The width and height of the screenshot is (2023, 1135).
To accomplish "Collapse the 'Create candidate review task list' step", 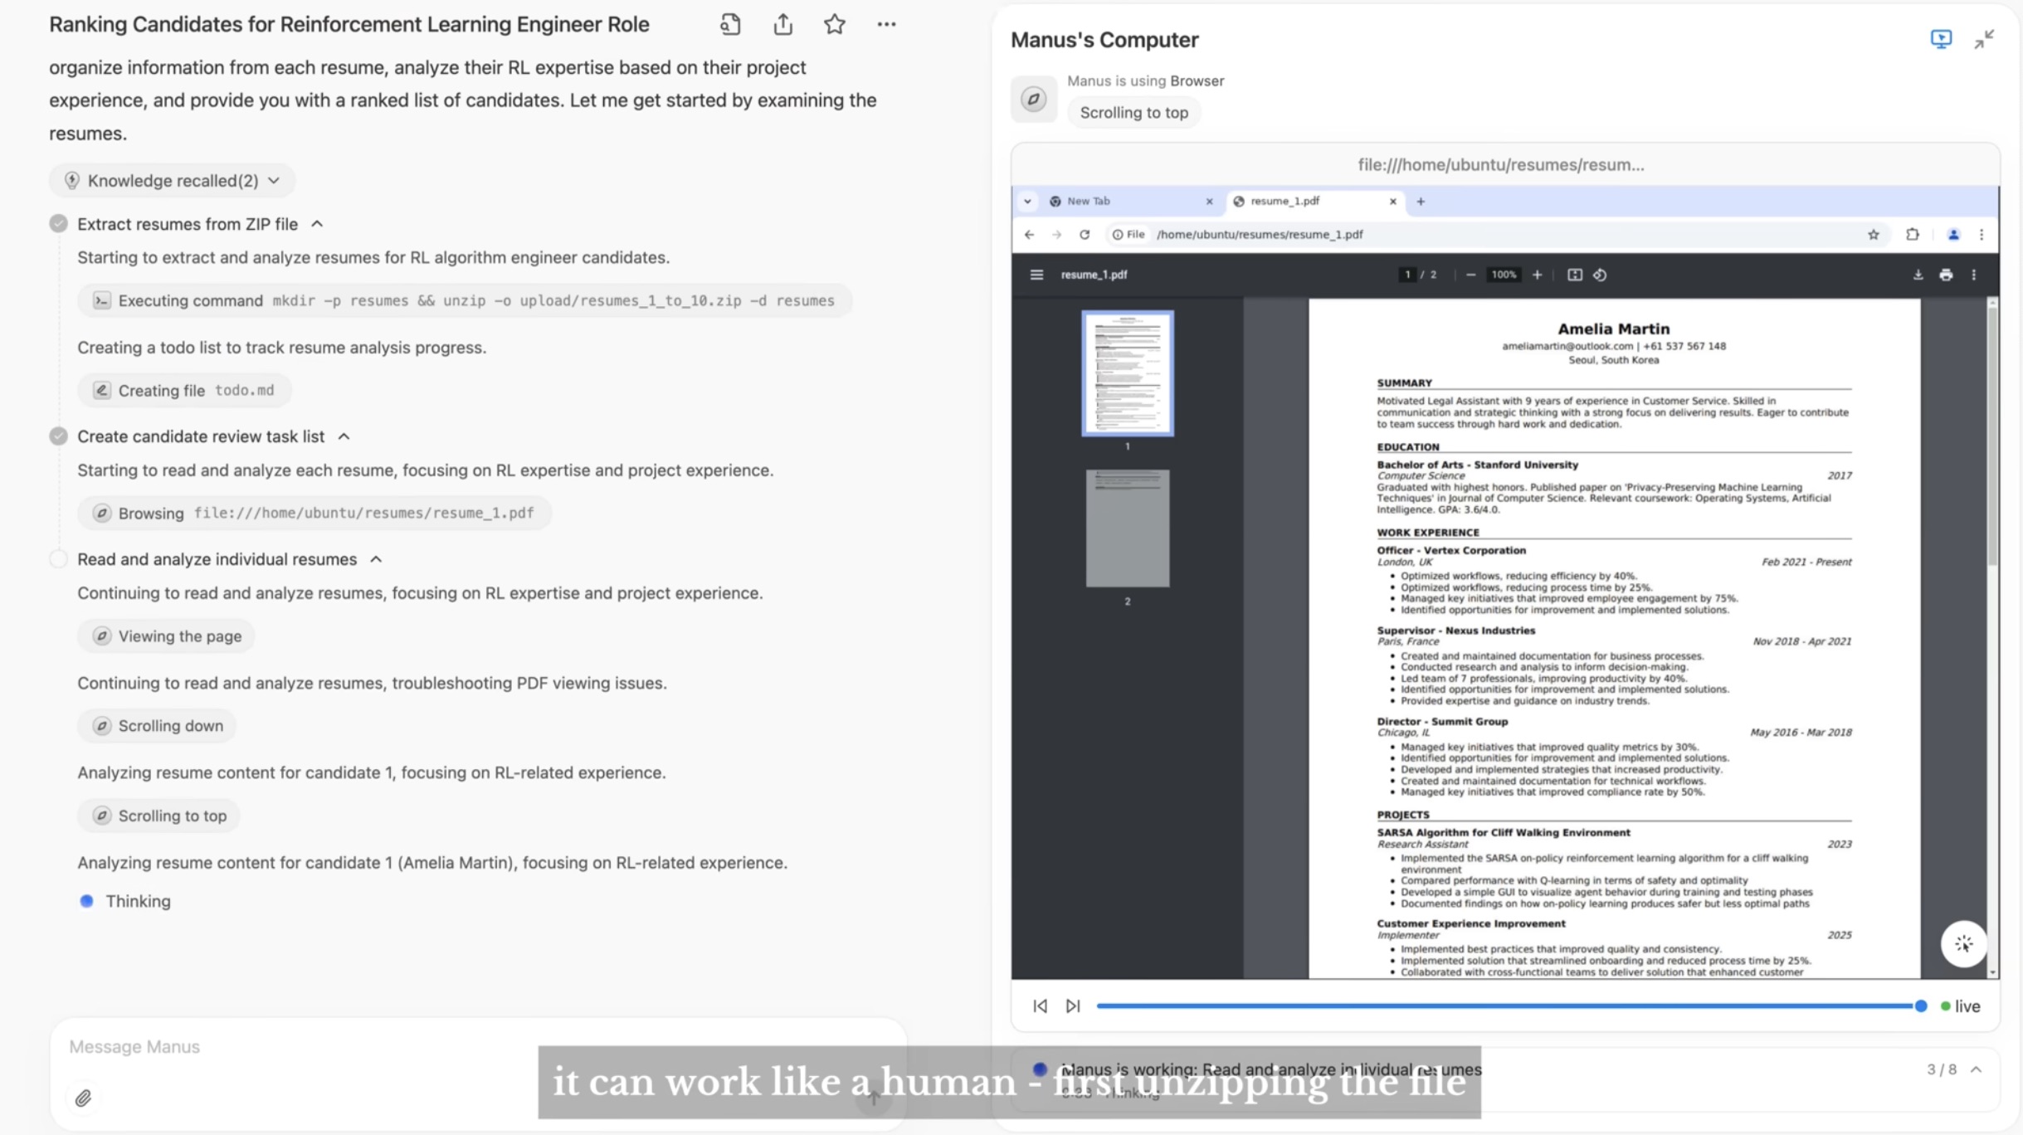I will point(345,436).
